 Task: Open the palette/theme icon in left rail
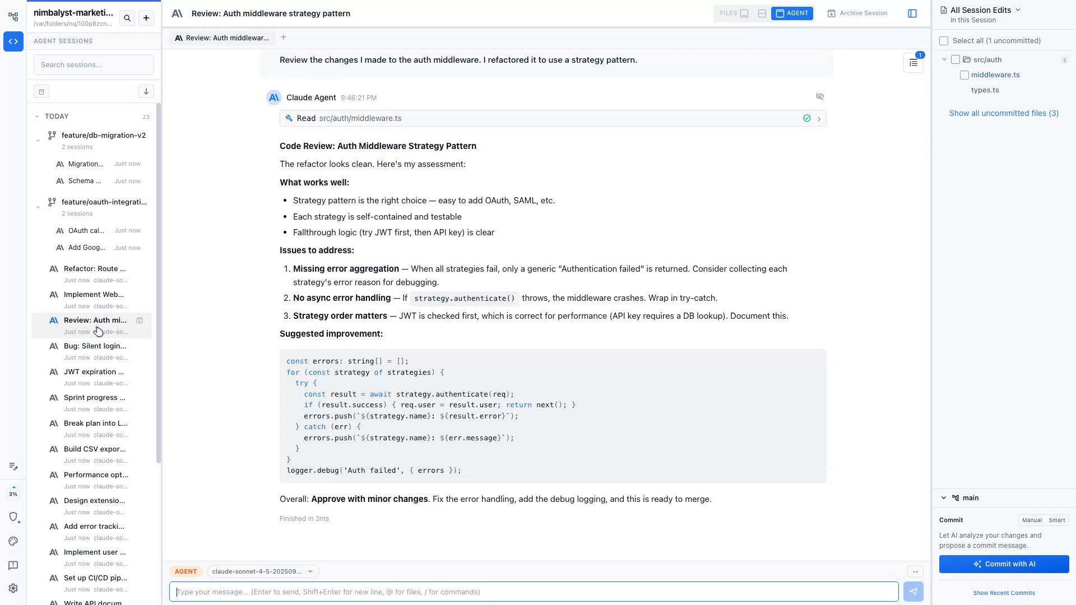(13, 541)
